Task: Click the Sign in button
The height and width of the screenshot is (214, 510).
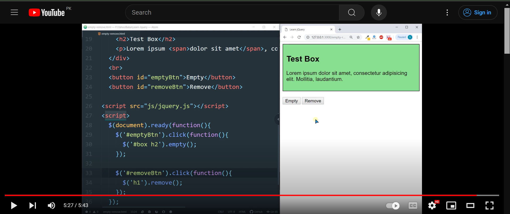Action: pos(478,12)
